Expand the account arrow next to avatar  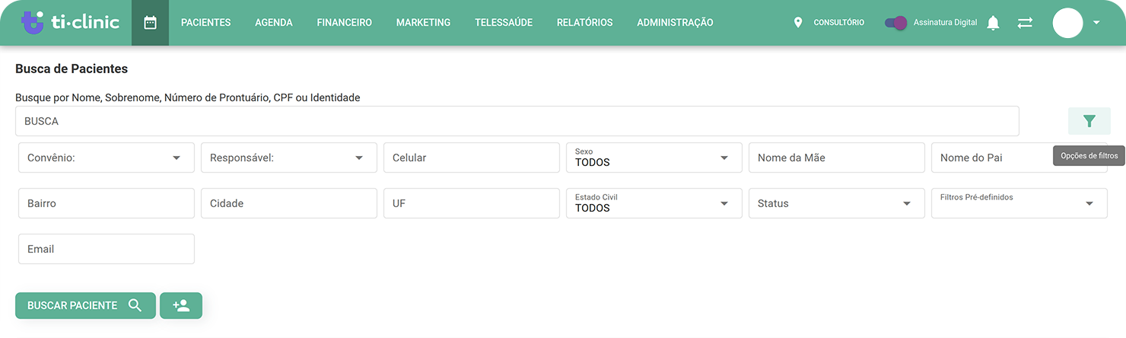click(x=1096, y=23)
